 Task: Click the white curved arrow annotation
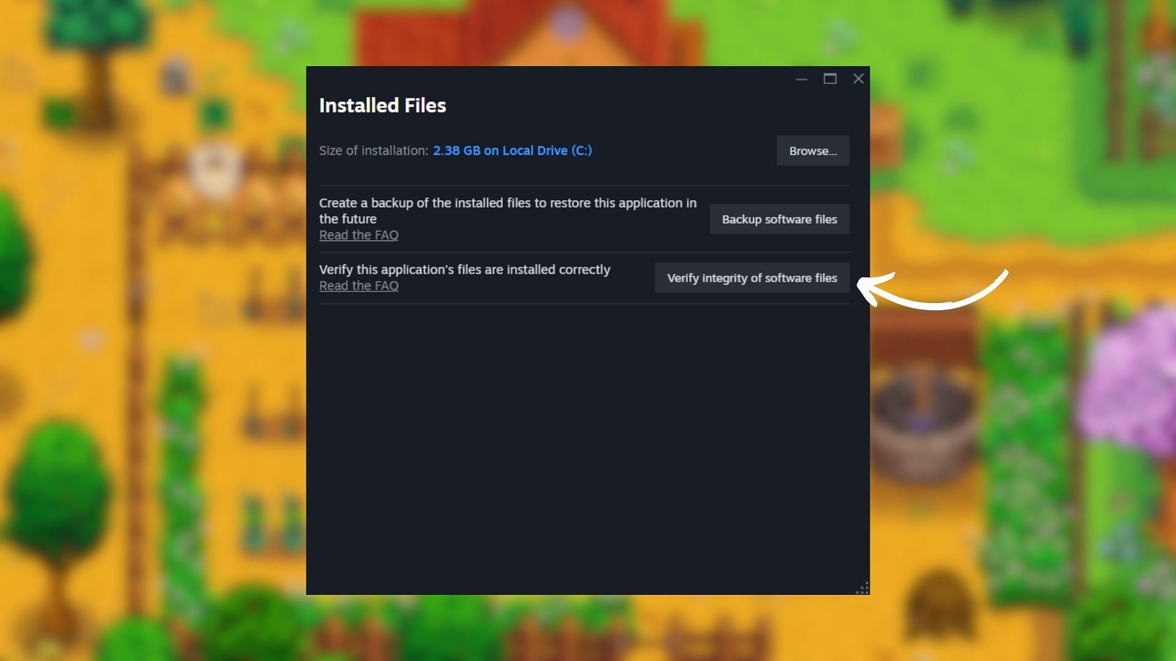click(x=932, y=289)
